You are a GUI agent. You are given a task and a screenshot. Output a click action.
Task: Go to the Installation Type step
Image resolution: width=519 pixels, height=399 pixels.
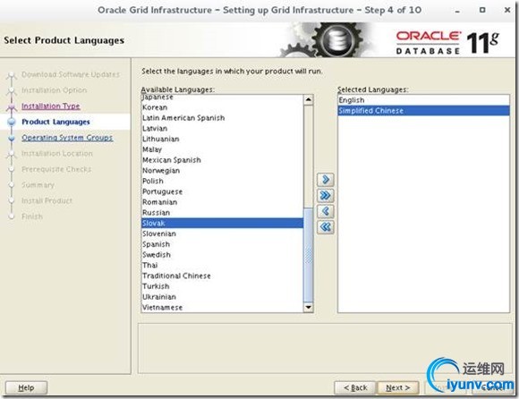point(51,106)
